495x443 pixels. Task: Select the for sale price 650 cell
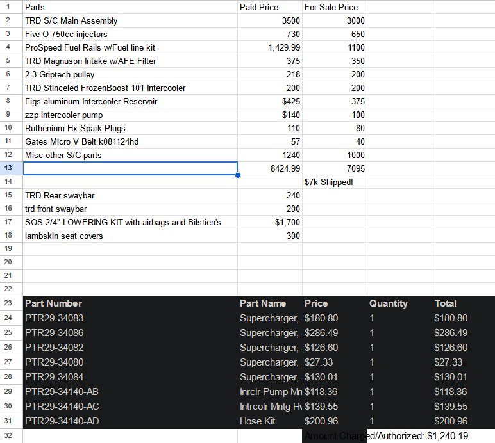(x=334, y=34)
